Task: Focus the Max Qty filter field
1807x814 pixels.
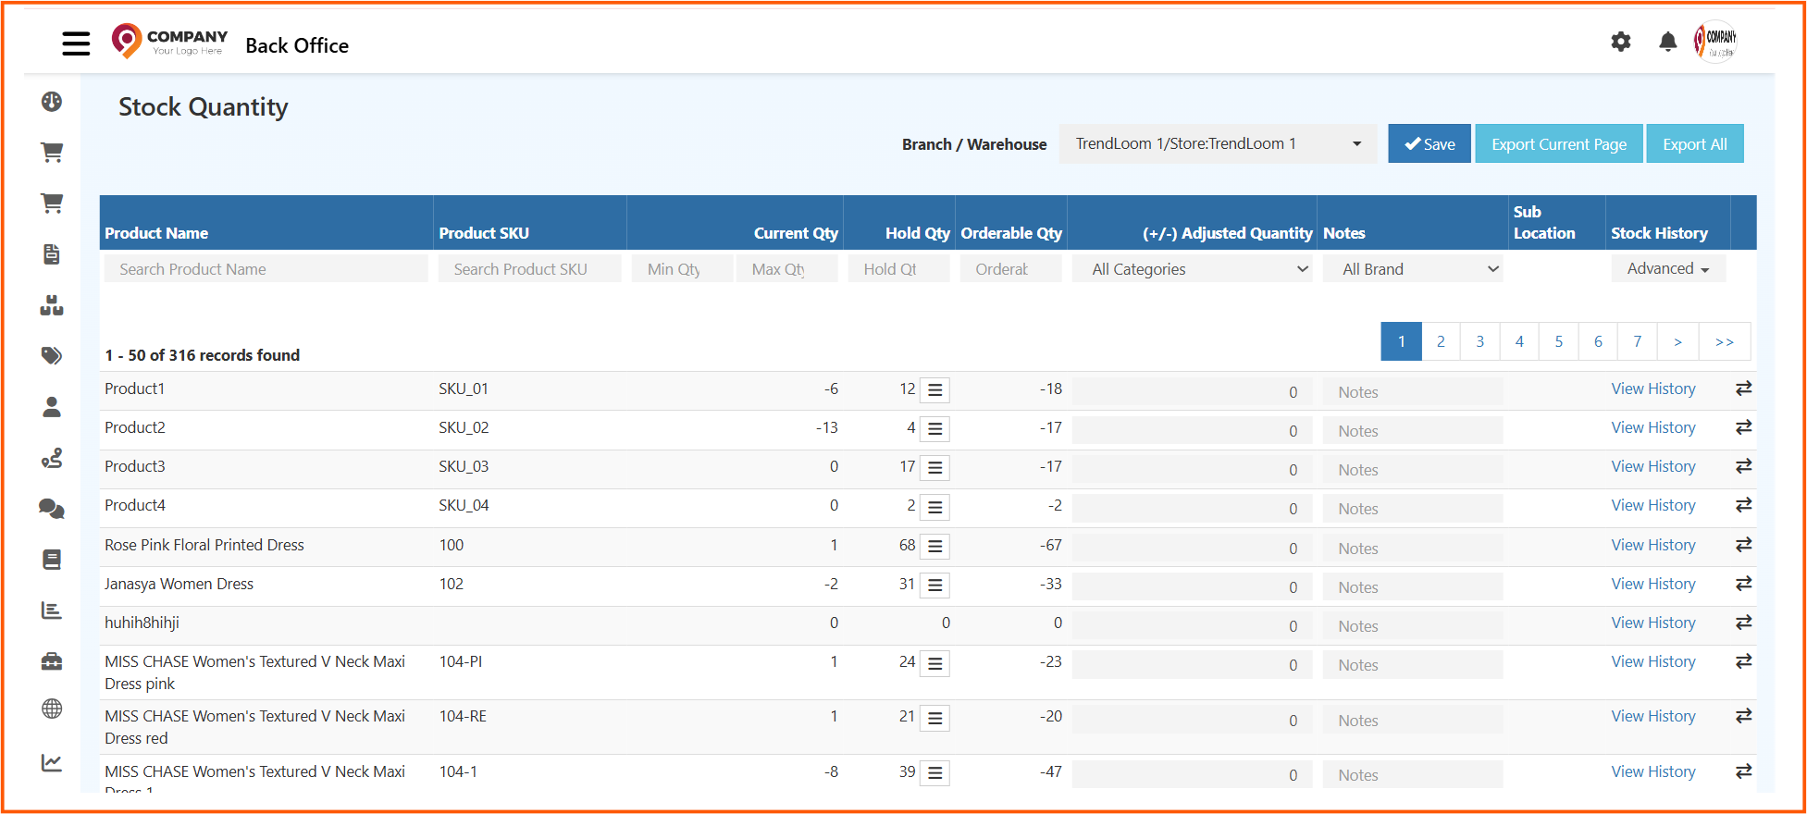Action: click(787, 269)
